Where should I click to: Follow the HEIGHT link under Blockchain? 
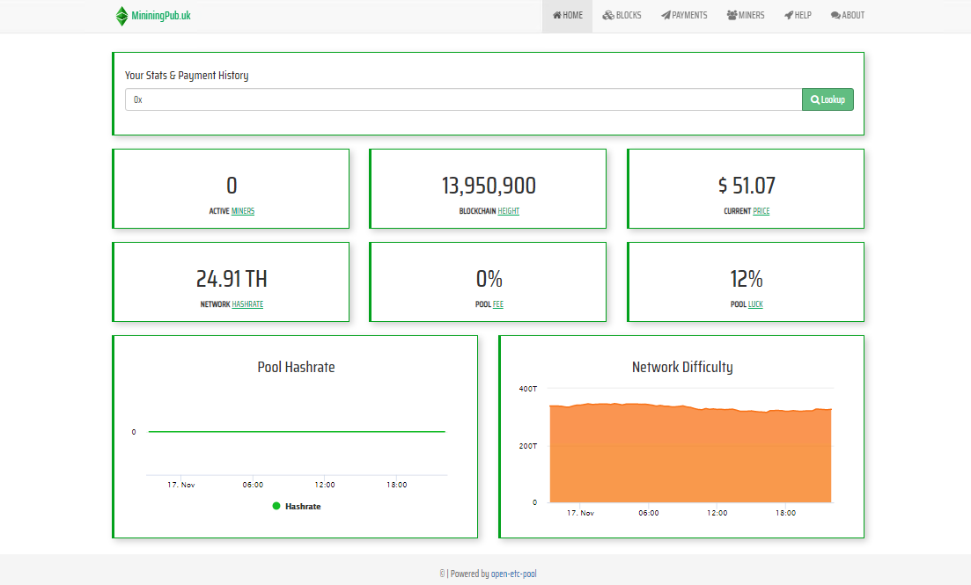pos(509,211)
